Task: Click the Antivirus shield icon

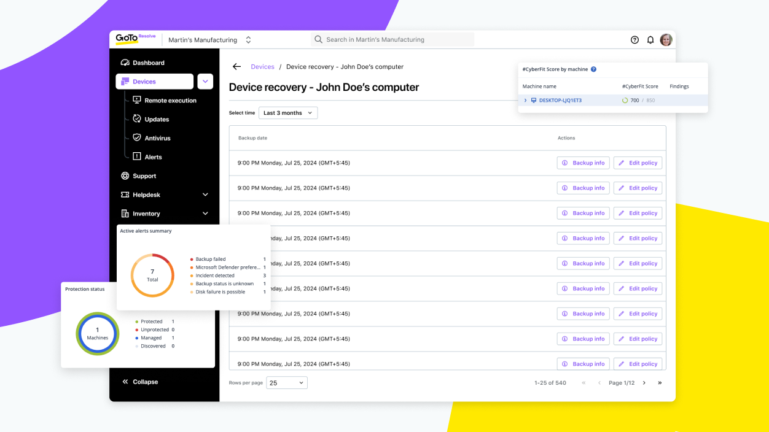Action: pos(136,137)
